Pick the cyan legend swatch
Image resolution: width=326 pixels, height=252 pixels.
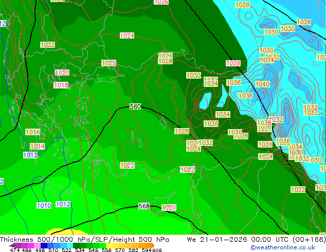coord(69,245)
